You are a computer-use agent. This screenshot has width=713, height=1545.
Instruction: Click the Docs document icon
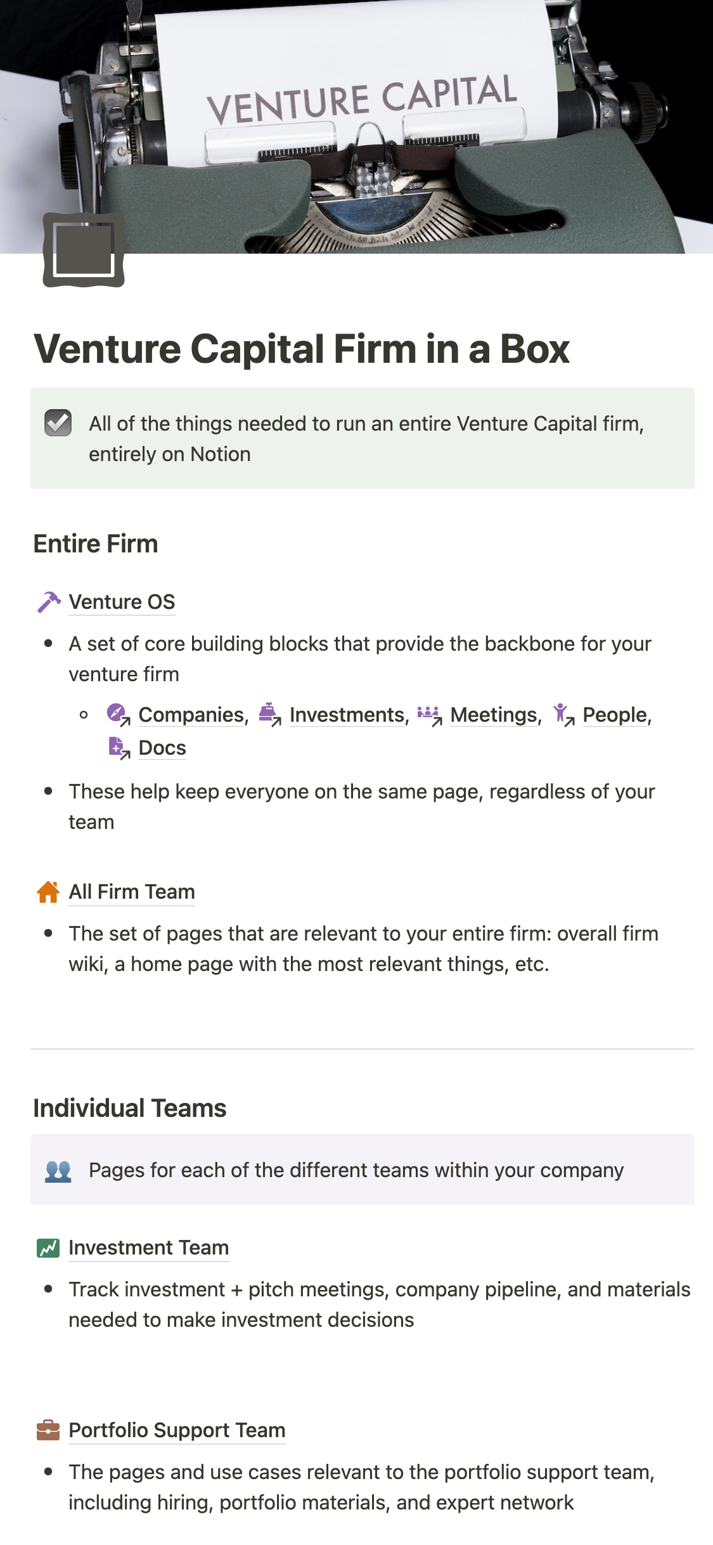pyautogui.click(x=118, y=748)
